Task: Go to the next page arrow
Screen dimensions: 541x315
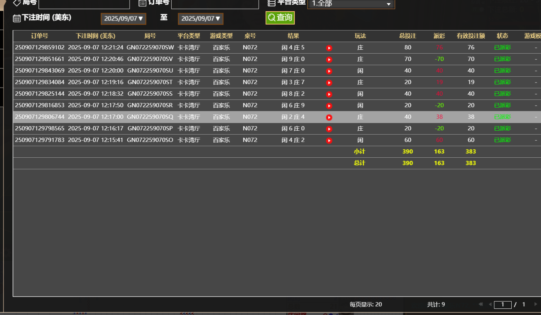Action: pyautogui.click(x=535, y=304)
